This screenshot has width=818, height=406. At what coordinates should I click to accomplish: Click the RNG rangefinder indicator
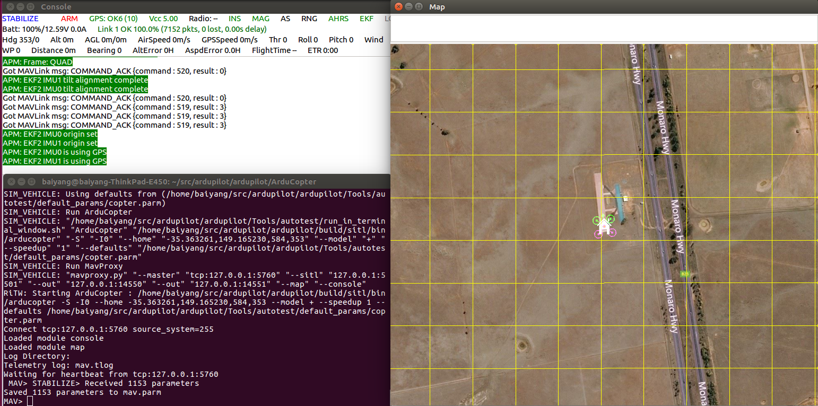pos(309,19)
